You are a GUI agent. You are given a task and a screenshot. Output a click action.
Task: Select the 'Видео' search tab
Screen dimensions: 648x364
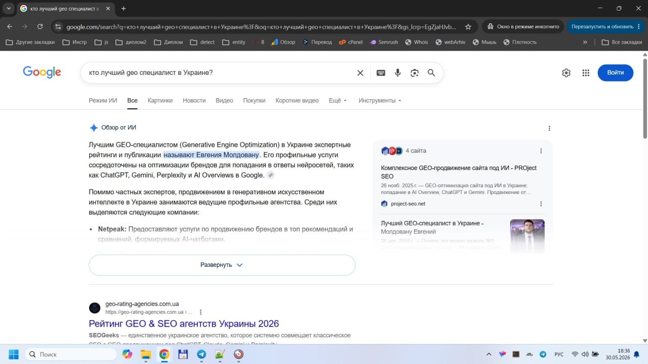(x=224, y=100)
